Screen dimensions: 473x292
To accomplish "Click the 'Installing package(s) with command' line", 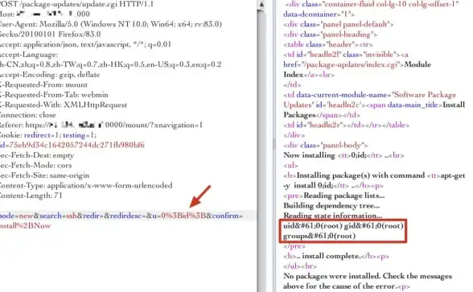I will pos(374,175).
